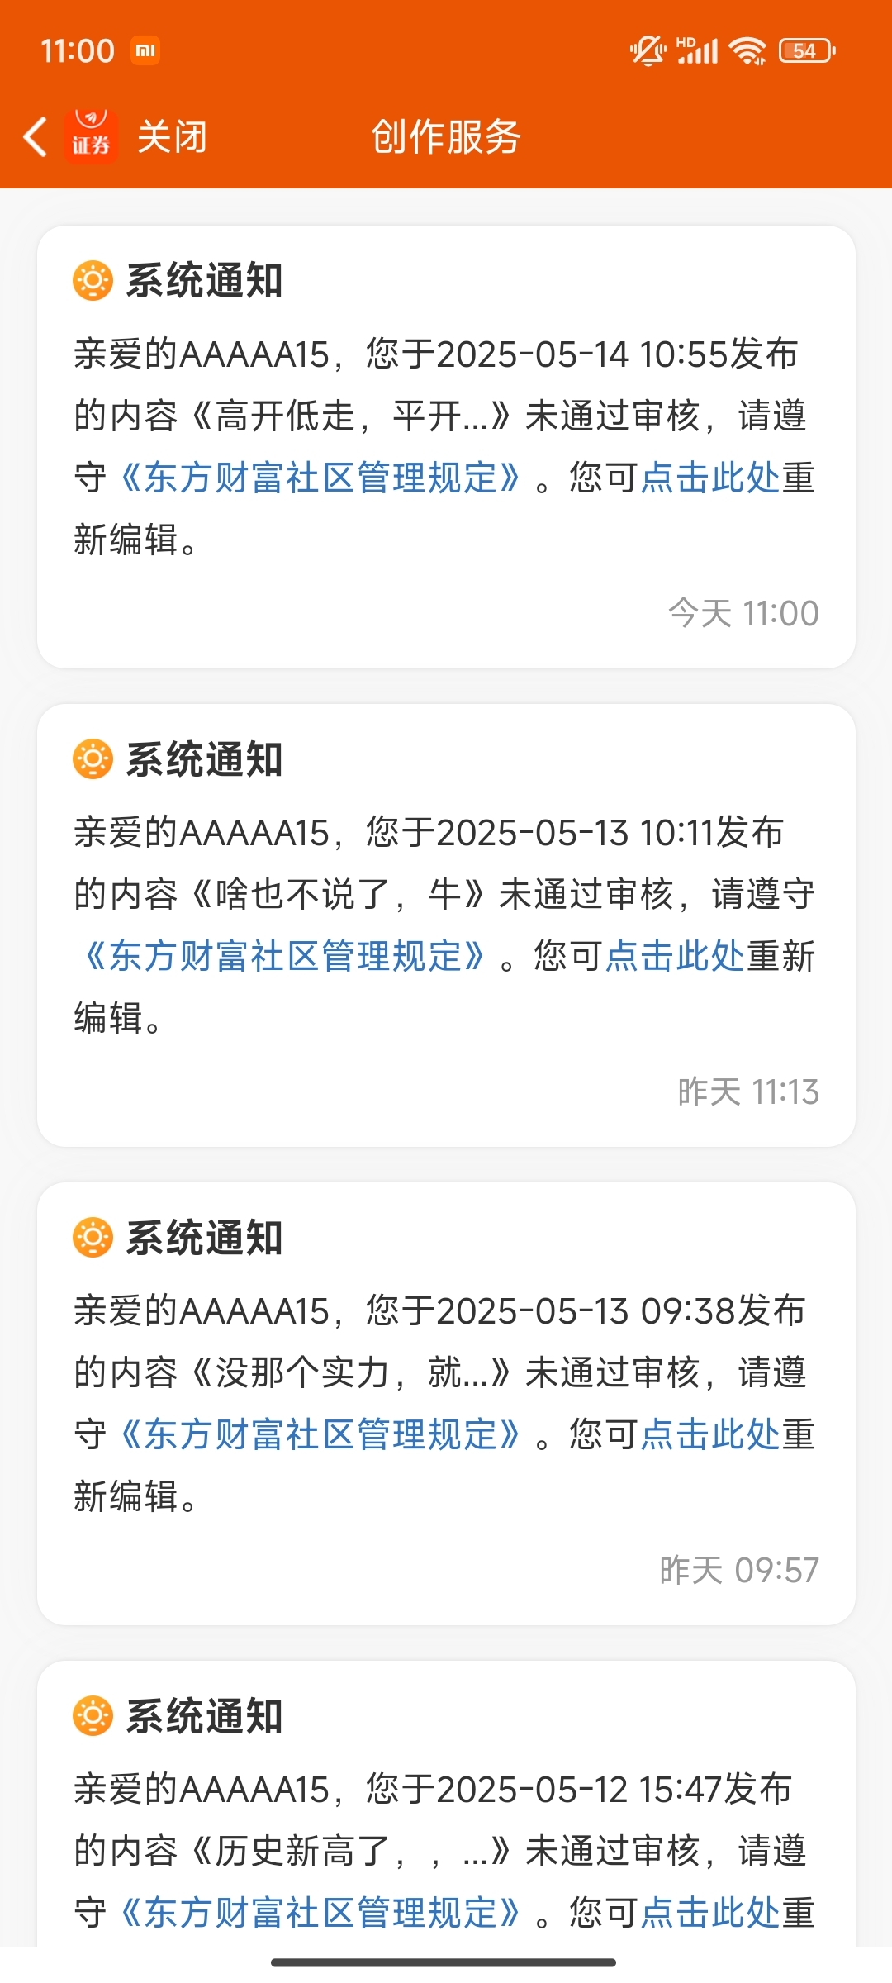The image size is (892, 1983).
Task: Tap sun icon of fourth 系统通知 card
Action: (x=93, y=1716)
